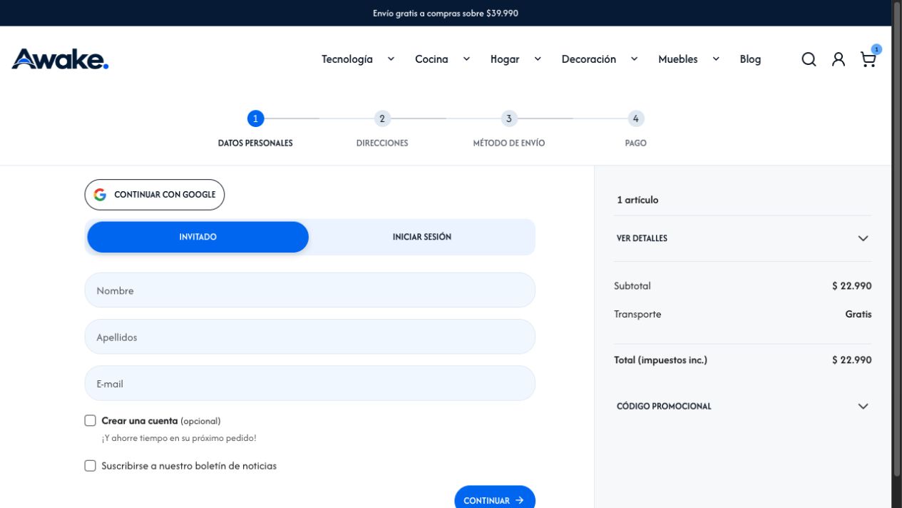Check the Crear una cuenta checkbox
The height and width of the screenshot is (508, 902).
coord(90,421)
